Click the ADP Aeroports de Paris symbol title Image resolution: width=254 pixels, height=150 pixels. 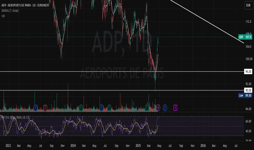coord(25,5)
